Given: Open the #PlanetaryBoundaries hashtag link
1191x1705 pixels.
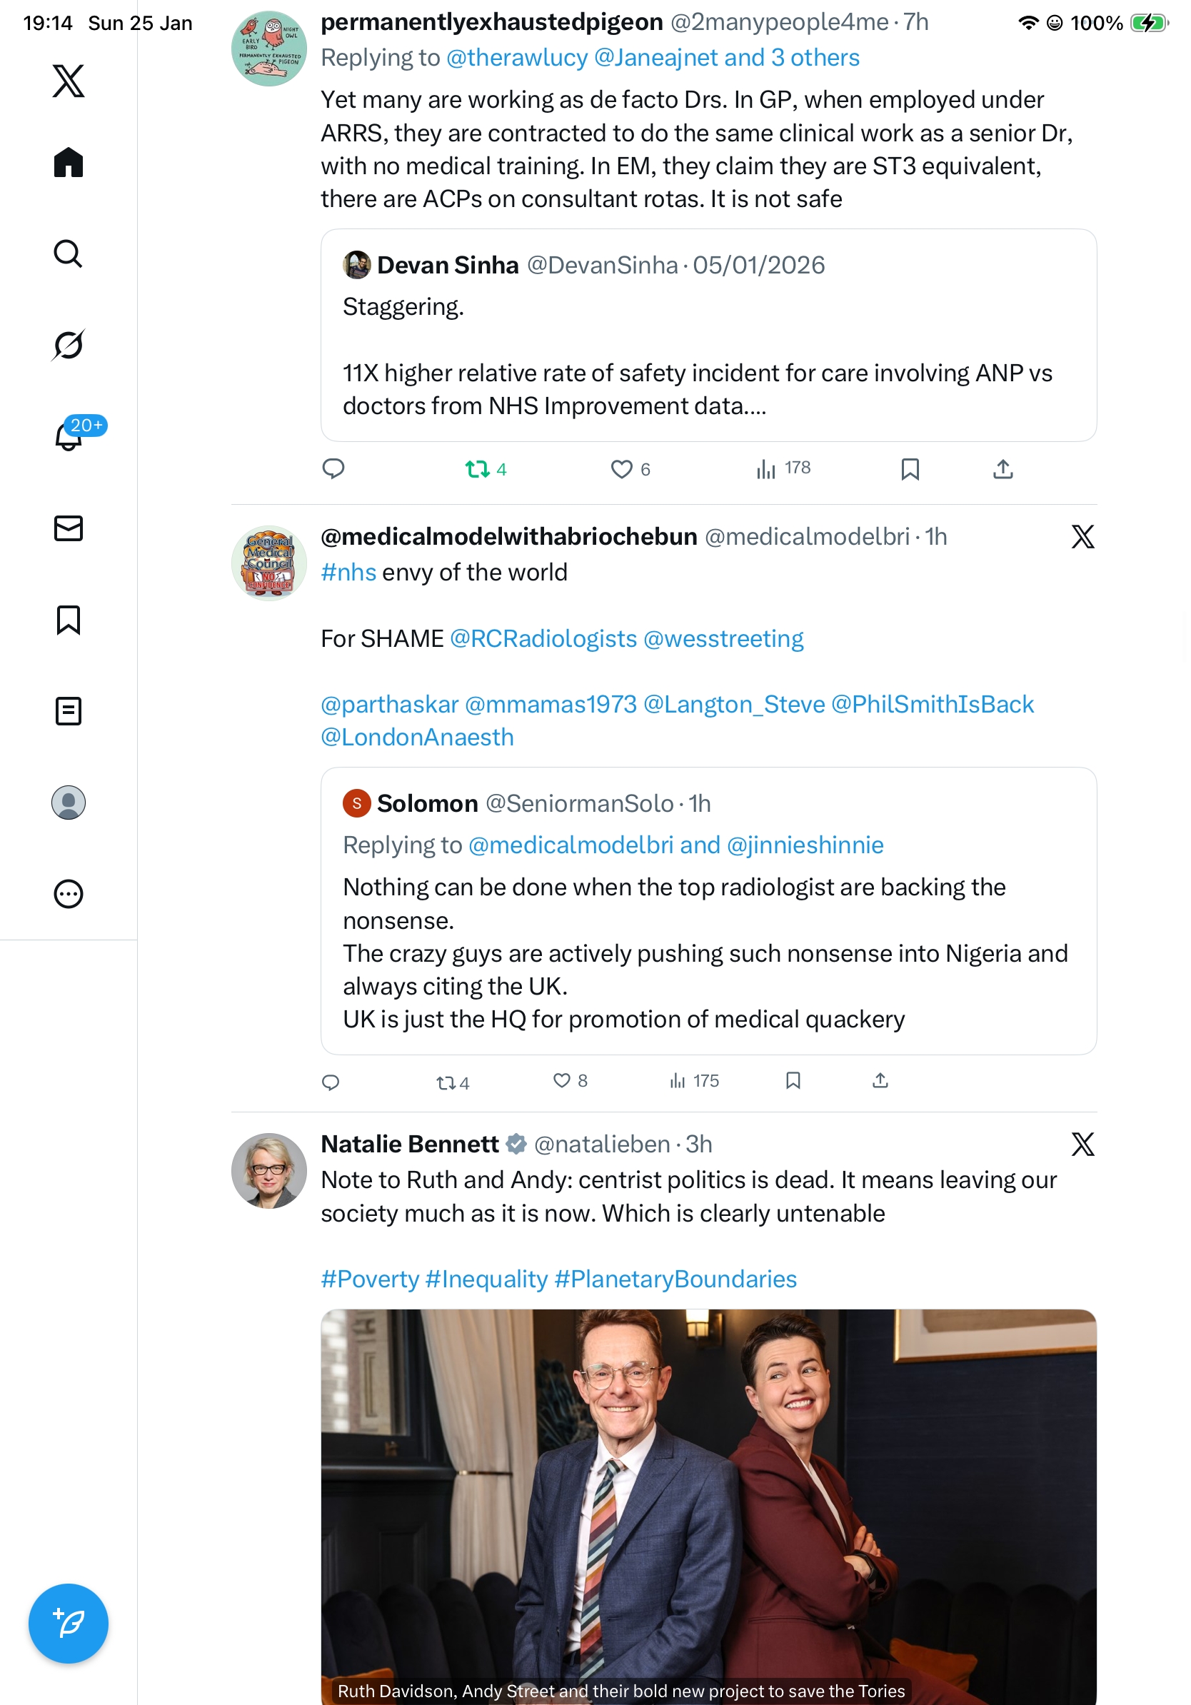Looking at the screenshot, I should click(675, 1279).
